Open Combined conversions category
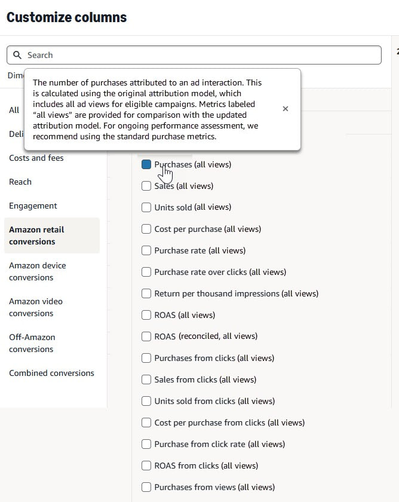 51,373
